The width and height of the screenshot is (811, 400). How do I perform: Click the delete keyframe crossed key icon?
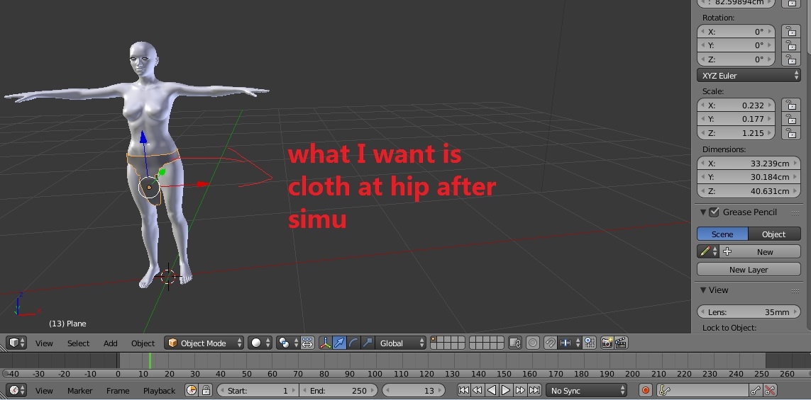770,390
